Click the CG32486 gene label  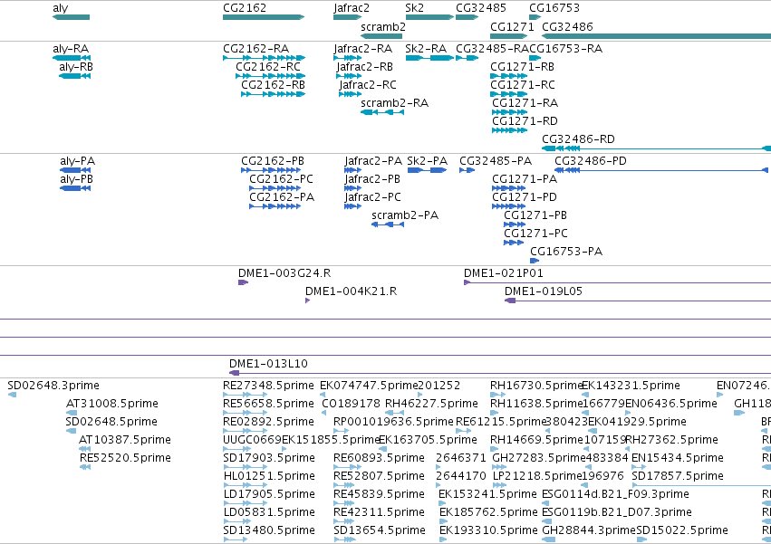pyautogui.click(x=567, y=26)
